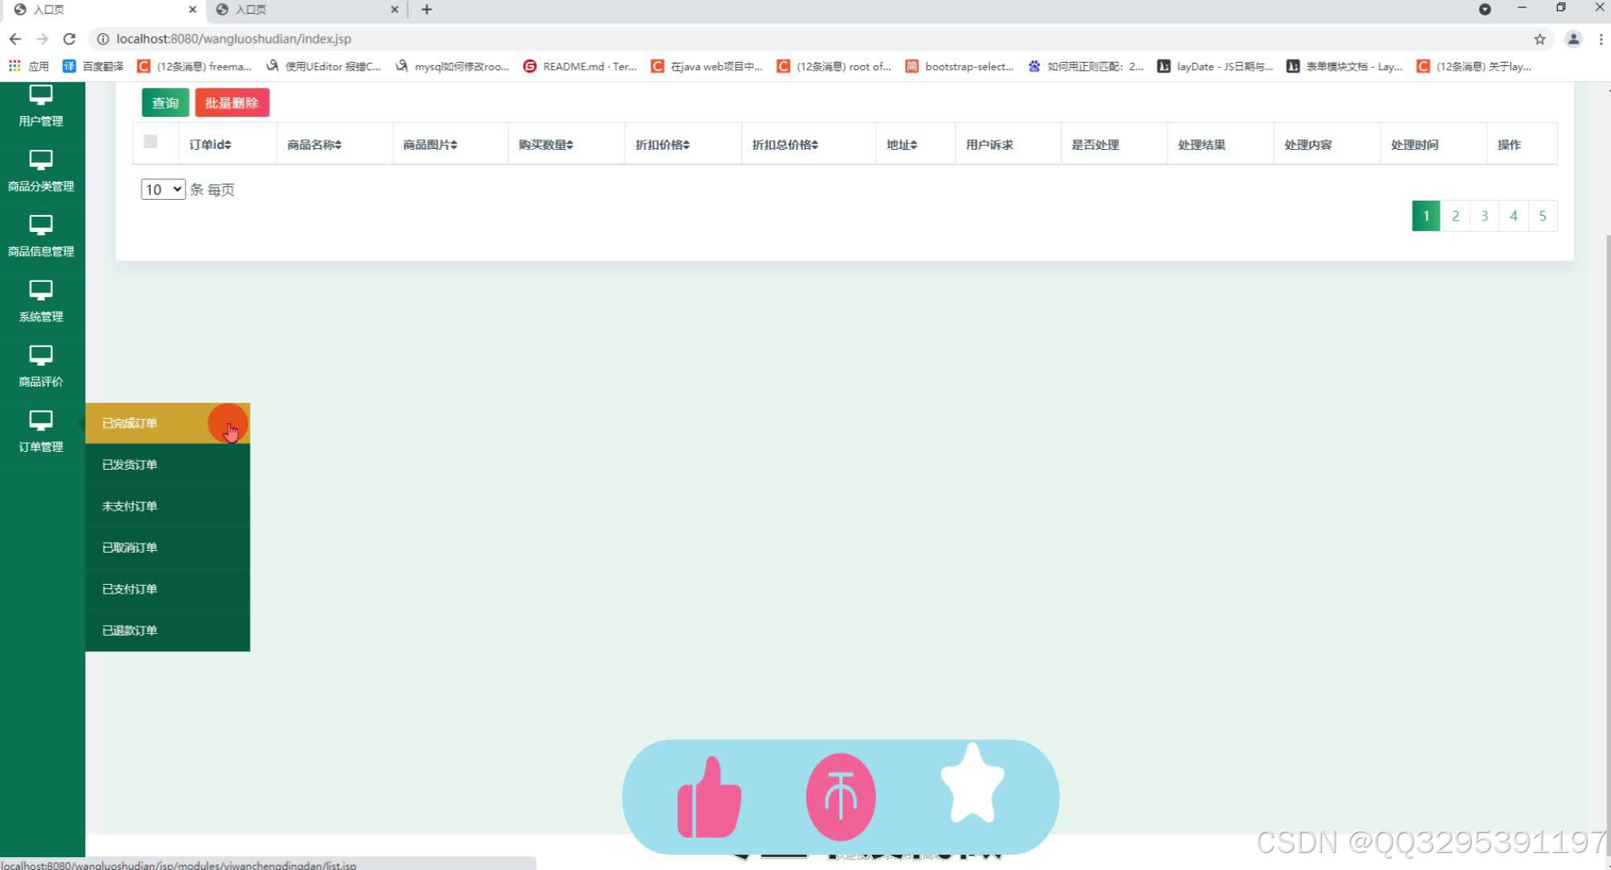1611x870 pixels.
Task: Open 商品分类管理 sidebar monitor icon
Action: pos(41,159)
